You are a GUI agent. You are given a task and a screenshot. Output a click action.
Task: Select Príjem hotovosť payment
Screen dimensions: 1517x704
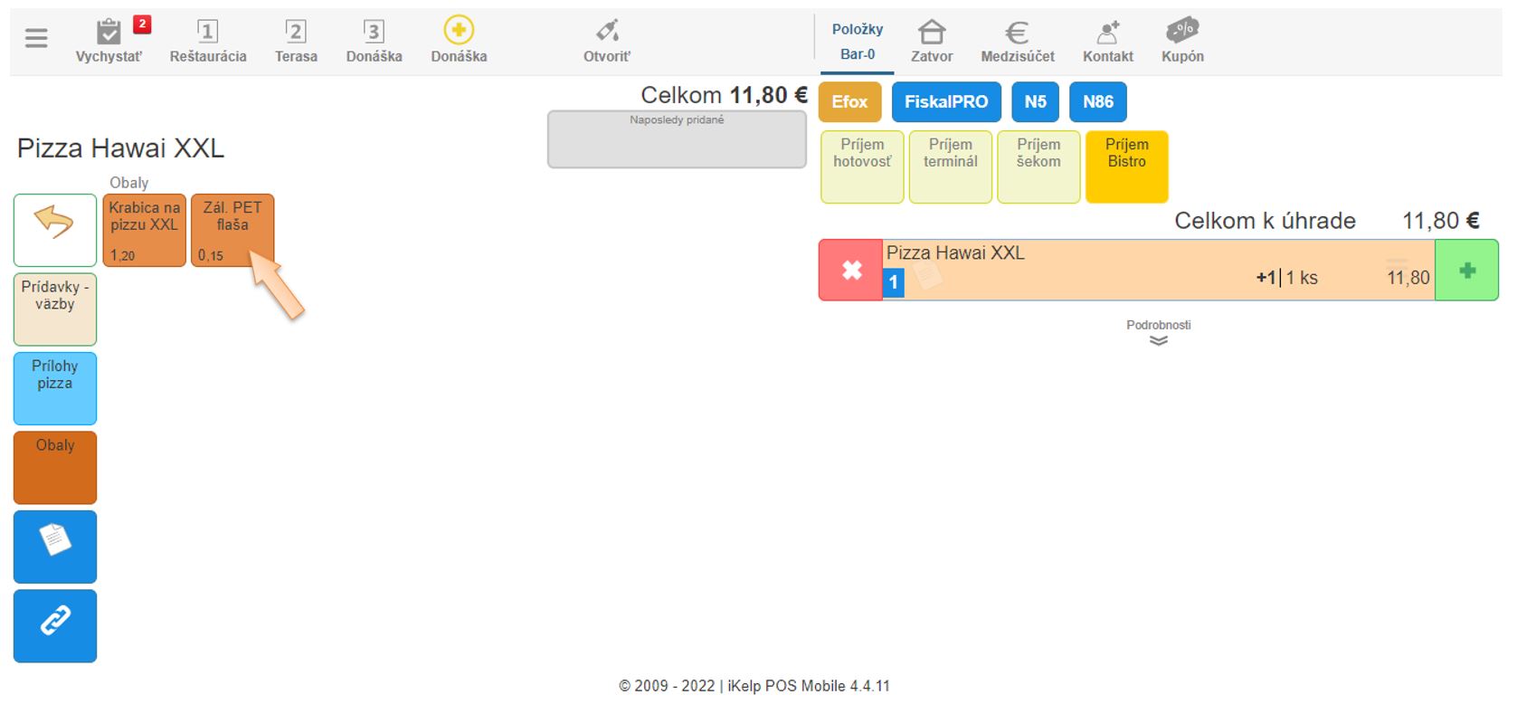tap(861, 166)
